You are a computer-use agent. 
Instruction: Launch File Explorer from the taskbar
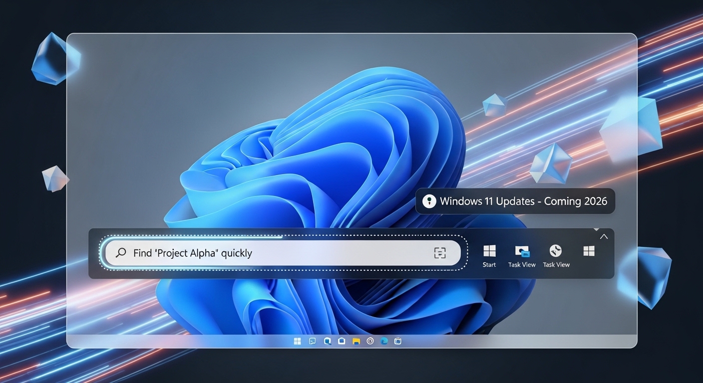tap(356, 341)
